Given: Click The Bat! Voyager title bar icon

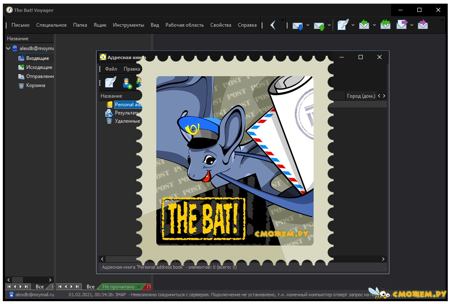Looking at the screenshot, I should (9, 10).
